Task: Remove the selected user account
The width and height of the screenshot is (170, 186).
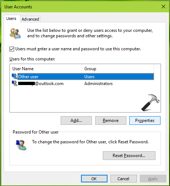Action: pos(111,121)
